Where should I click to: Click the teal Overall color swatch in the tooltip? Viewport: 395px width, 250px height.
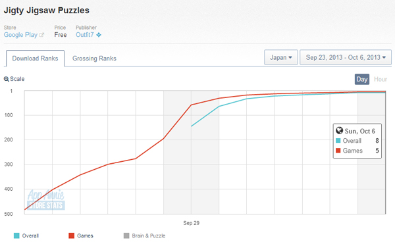pos(338,141)
